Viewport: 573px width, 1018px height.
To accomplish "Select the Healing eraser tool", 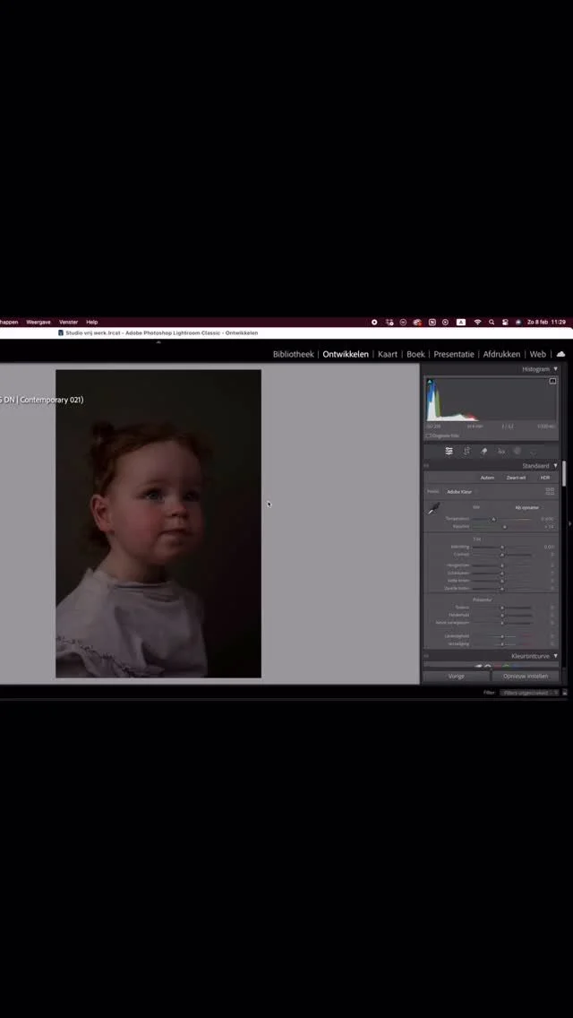I will 483,452.
